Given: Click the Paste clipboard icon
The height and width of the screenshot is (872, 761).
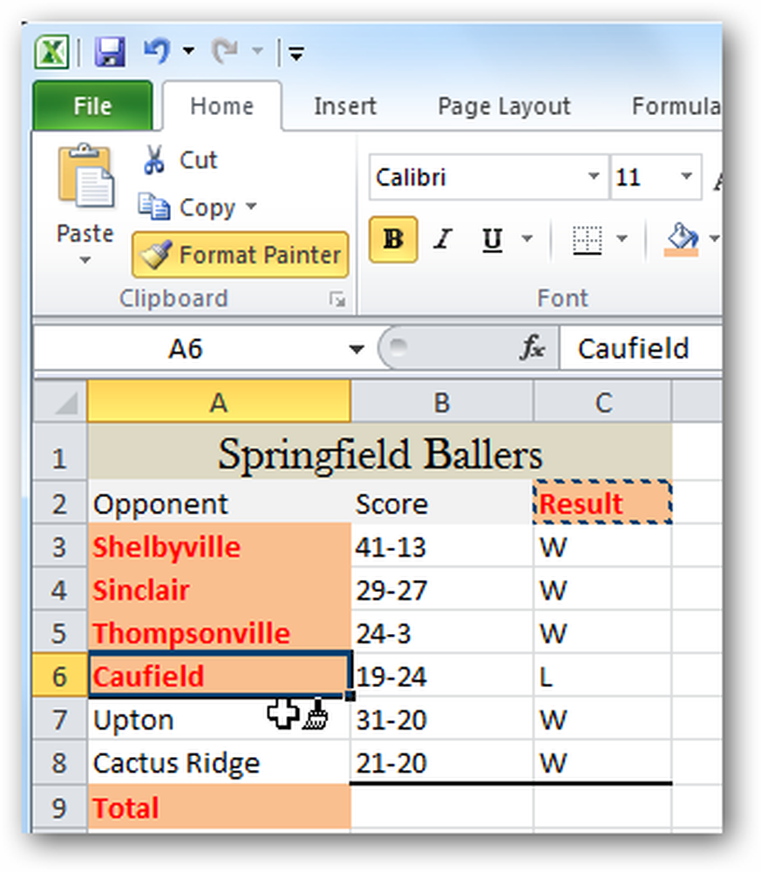Looking at the screenshot, I should click(x=85, y=176).
